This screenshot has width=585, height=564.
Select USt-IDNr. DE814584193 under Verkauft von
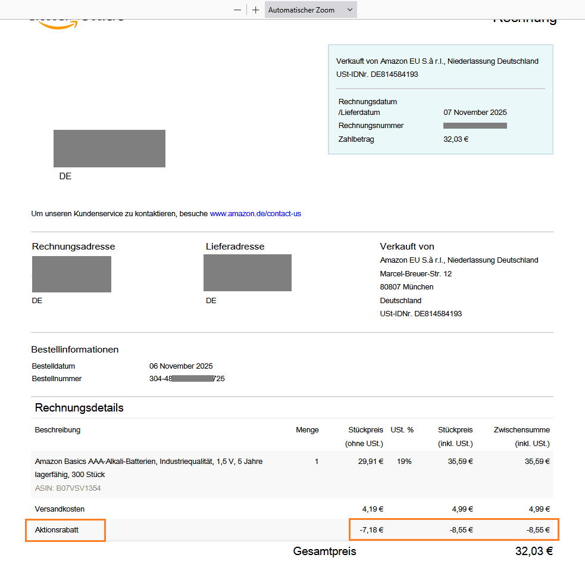coord(421,313)
